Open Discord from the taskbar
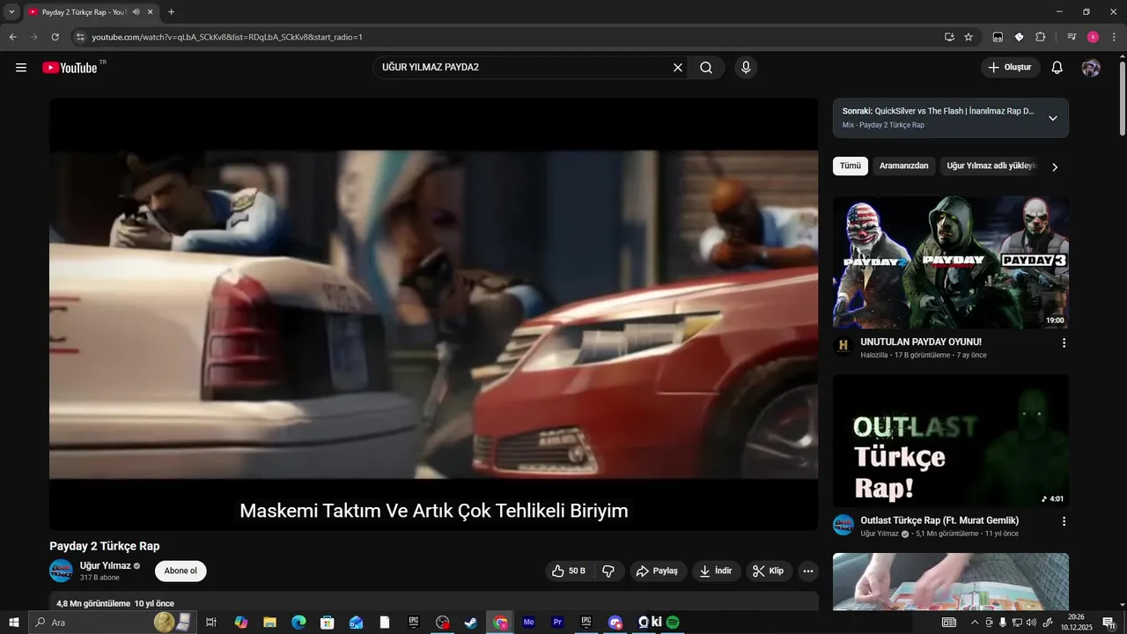This screenshot has width=1127, height=634. [615, 623]
